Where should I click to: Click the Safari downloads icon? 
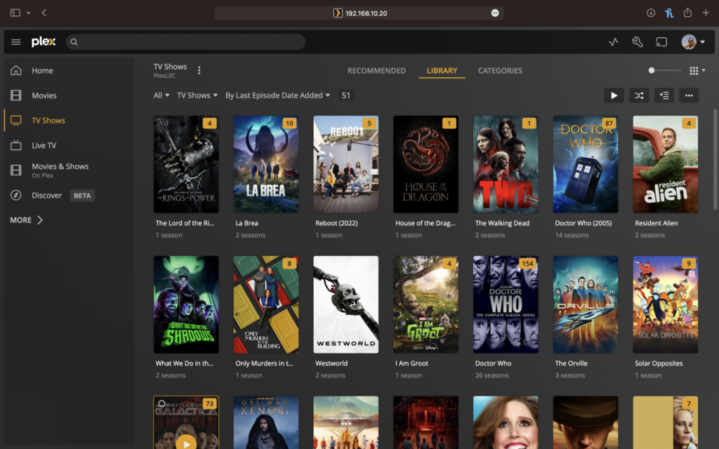(651, 13)
